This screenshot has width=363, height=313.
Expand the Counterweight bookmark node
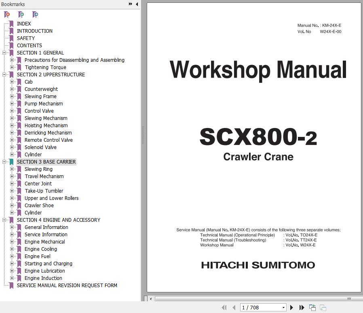click(12, 89)
